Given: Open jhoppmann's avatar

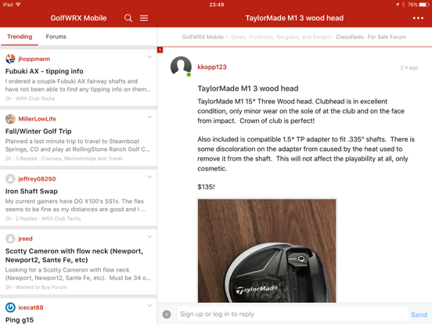Looking at the screenshot, I should pos(10,59).
